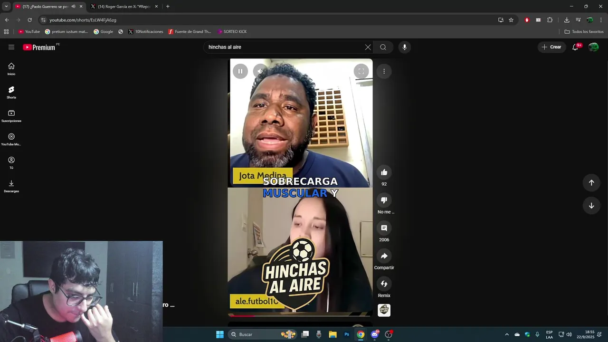Open File Explorer from the taskbar
Image resolution: width=608 pixels, height=342 pixels.
click(x=332, y=334)
